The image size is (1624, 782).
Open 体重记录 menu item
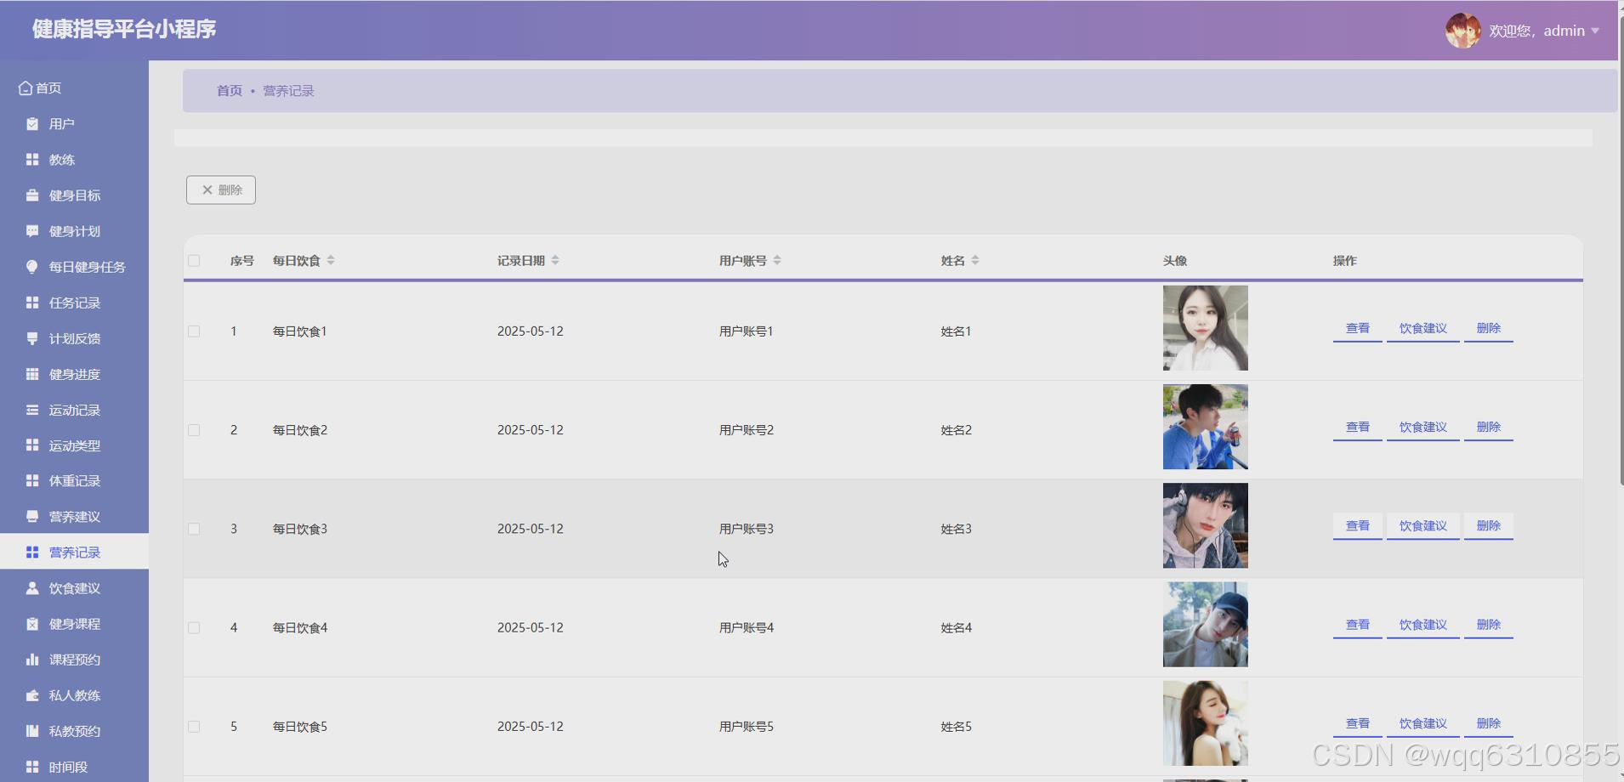(74, 481)
